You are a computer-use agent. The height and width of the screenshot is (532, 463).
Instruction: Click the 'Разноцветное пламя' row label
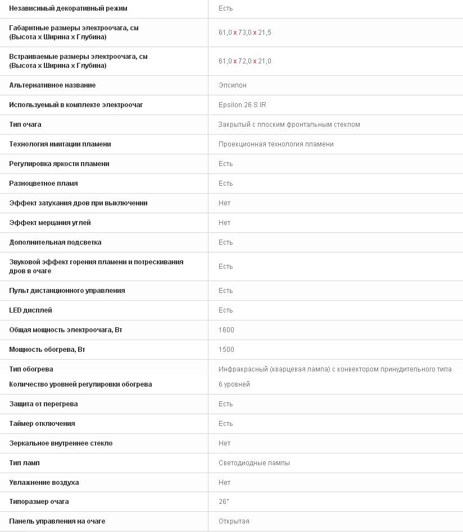tap(43, 184)
